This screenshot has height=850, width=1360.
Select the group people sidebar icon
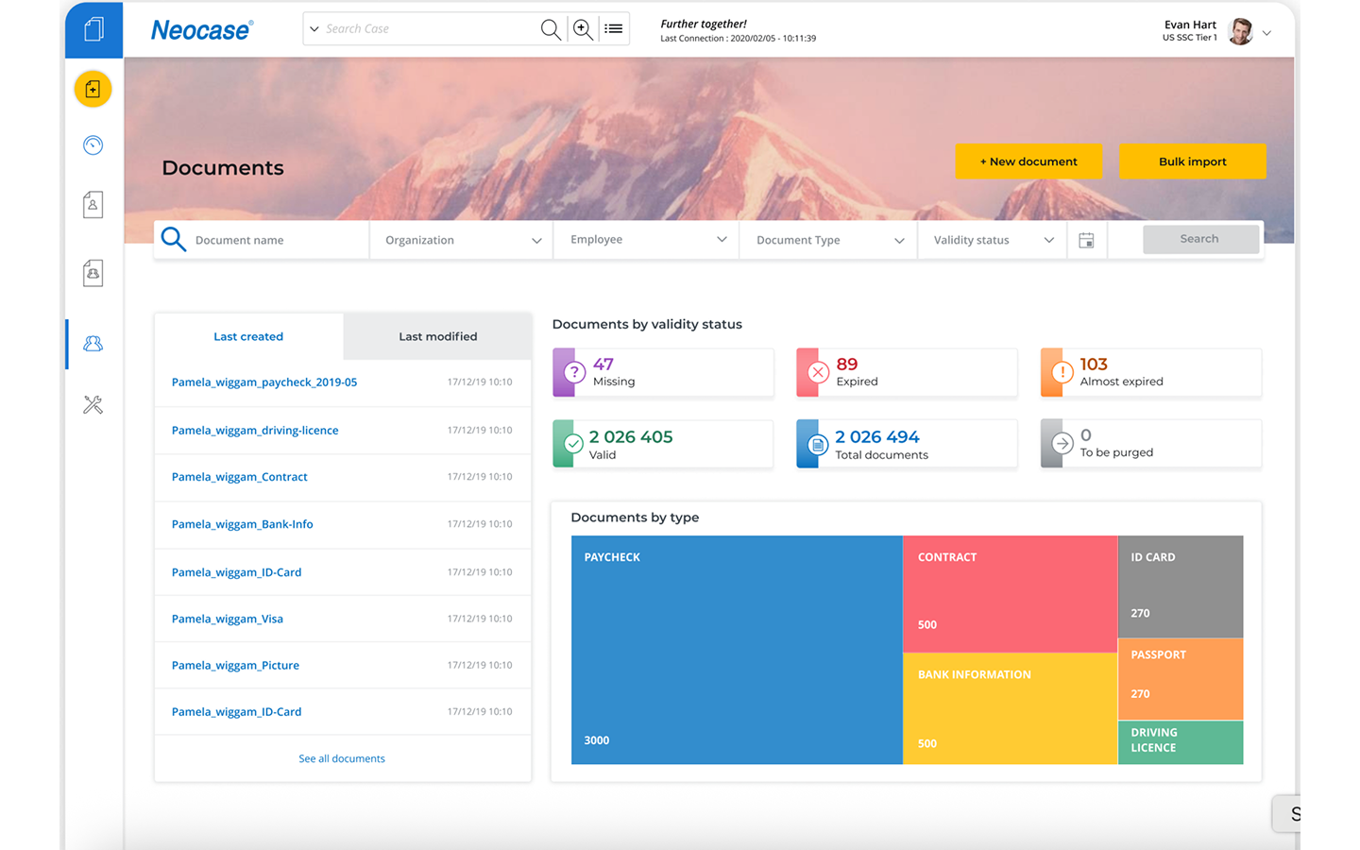point(93,344)
